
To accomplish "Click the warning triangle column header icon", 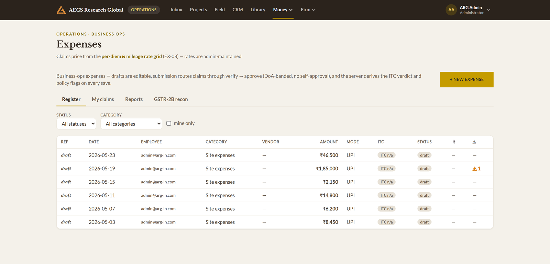I will 474,142.
